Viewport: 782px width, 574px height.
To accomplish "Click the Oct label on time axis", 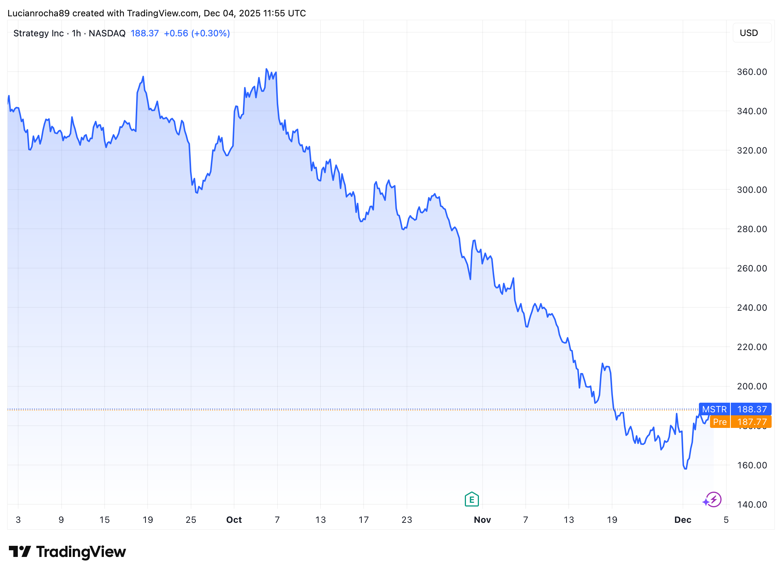I will (234, 520).
